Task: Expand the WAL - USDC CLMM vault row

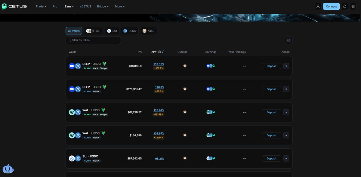Action: point(286,135)
